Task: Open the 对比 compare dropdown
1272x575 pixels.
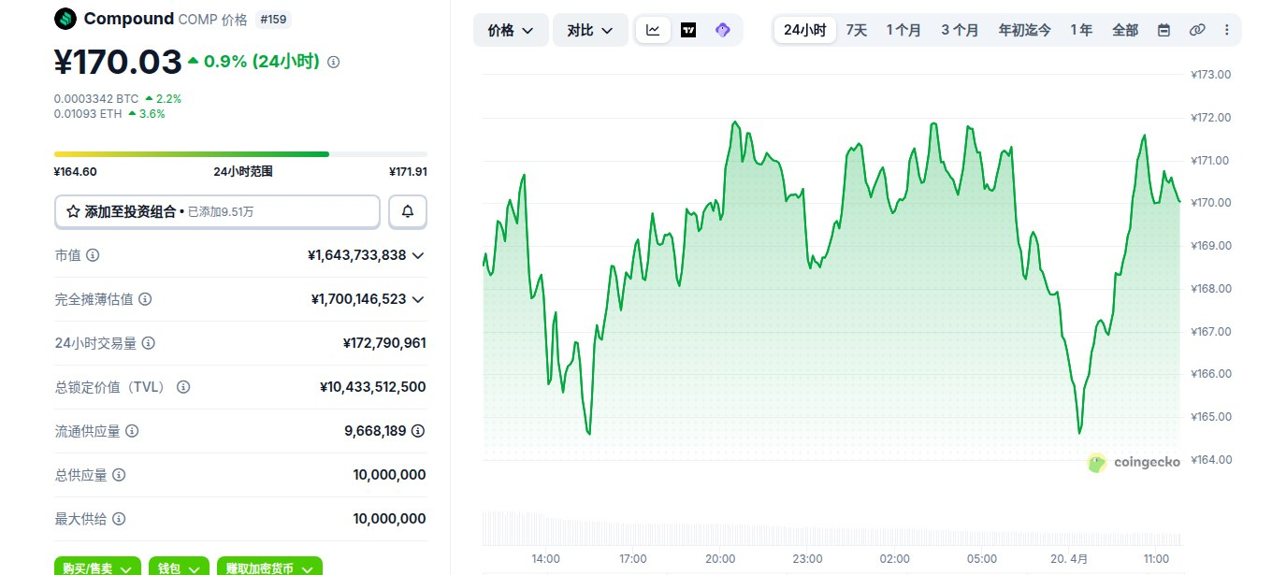Action: [x=590, y=30]
